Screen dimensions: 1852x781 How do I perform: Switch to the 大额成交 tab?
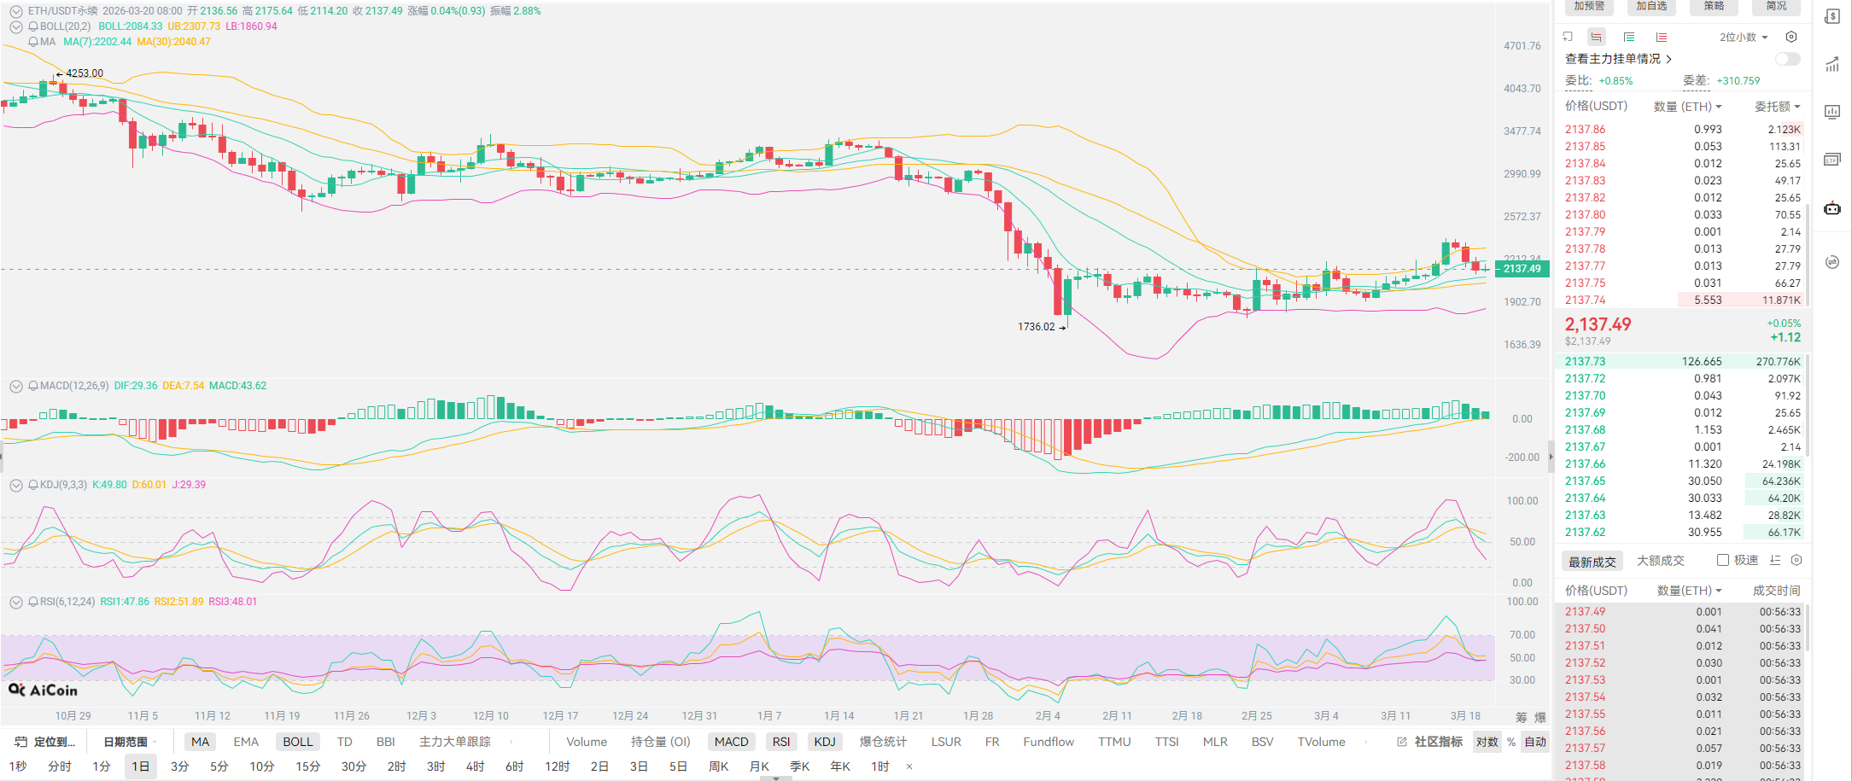[x=1660, y=560]
